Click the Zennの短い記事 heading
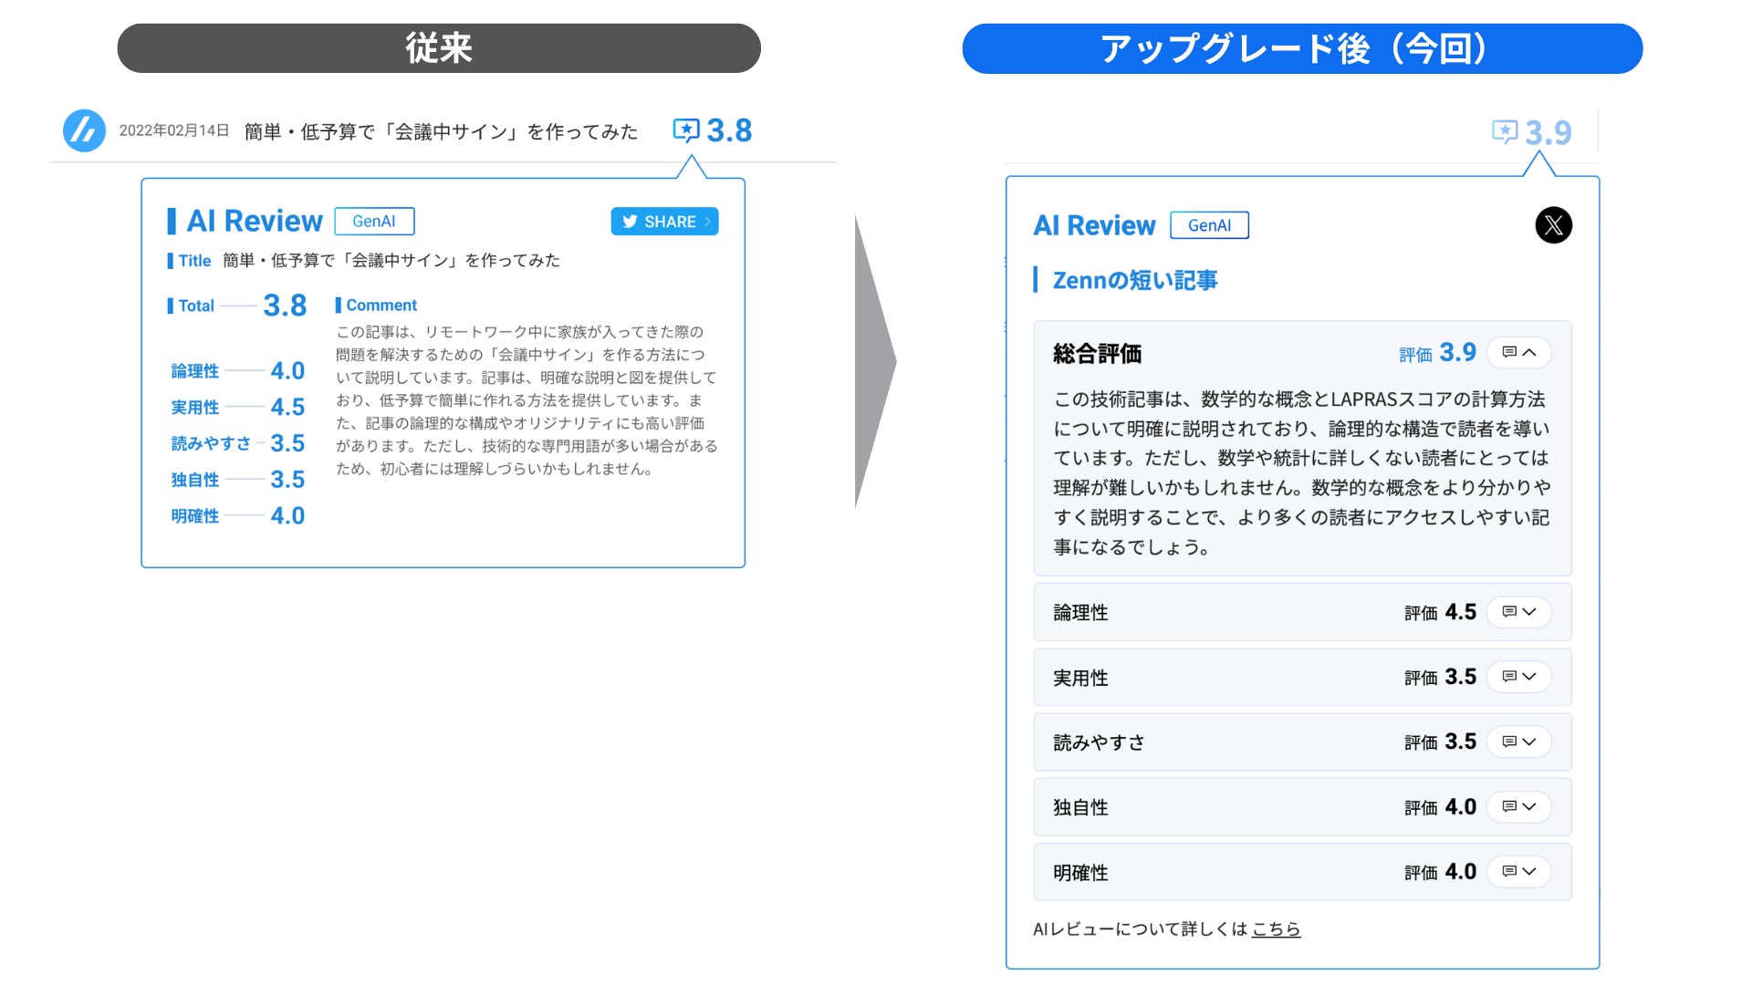Viewport: 1752px width, 985px height. pos(1134,280)
